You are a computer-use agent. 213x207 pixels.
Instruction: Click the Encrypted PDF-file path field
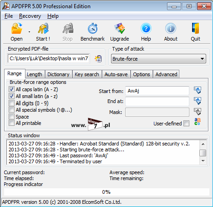tap(49, 58)
